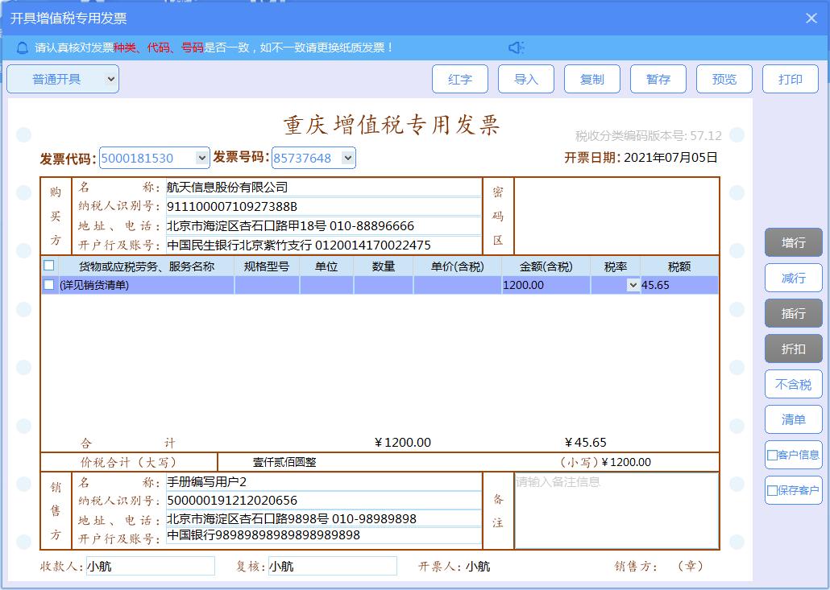The image size is (830, 590).
Task: Open the sales list using 清单
Action: (793, 419)
